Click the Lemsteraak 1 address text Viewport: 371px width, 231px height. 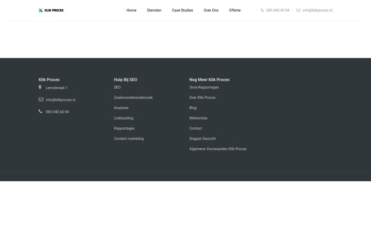(x=57, y=88)
